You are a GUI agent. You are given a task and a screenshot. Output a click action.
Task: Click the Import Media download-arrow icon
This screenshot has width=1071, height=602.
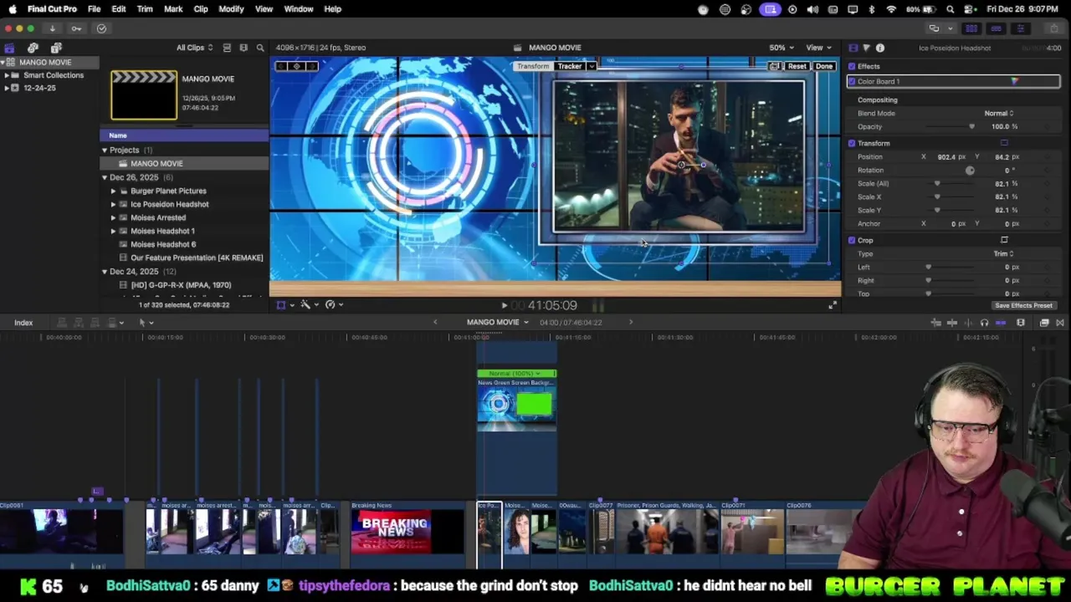[52, 28]
